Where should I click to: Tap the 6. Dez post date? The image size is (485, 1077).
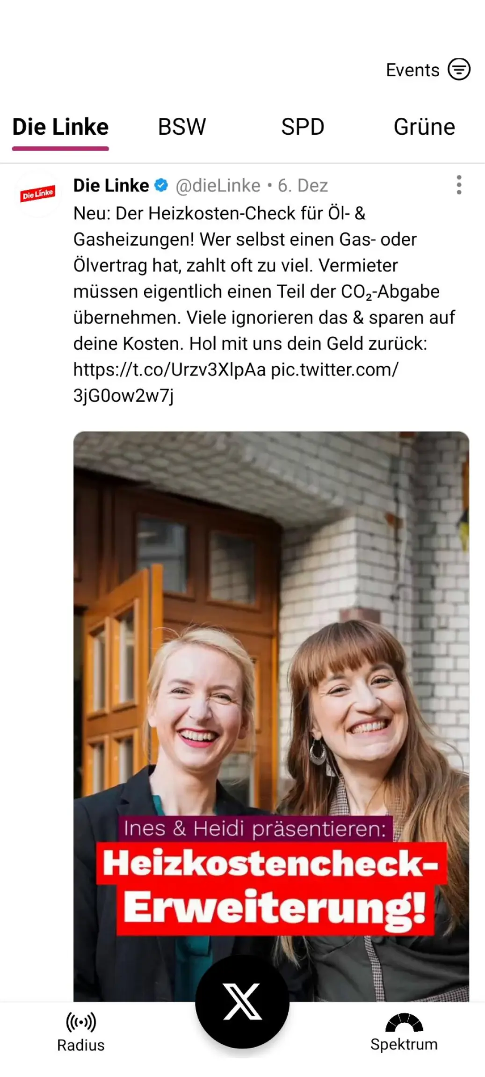303,186
